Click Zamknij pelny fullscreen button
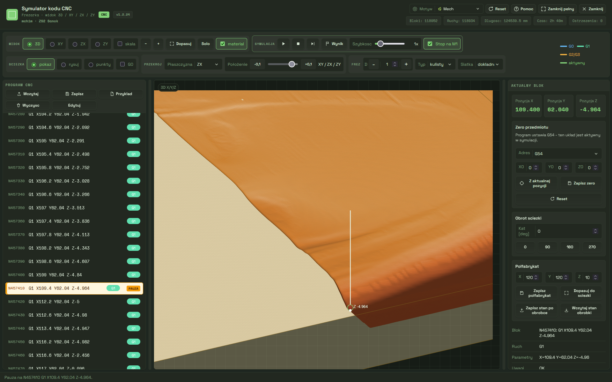Image resolution: width=612 pixels, height=382 pixels. click(557, 9)
